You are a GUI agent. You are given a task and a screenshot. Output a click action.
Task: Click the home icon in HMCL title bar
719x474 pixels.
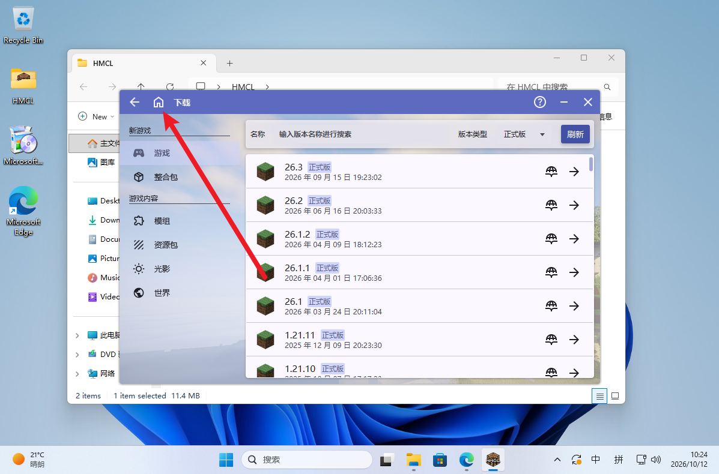[158, 102]
